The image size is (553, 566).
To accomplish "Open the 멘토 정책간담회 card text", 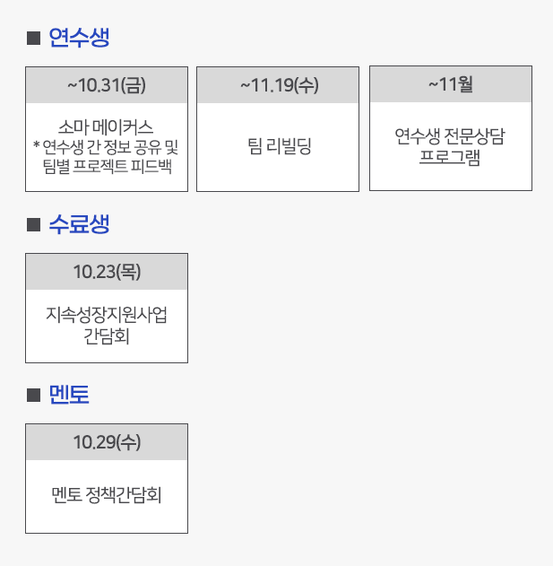I will [107, 496].
